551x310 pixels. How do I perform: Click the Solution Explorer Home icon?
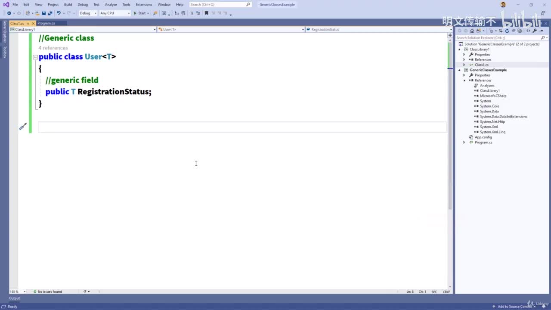(472, 31)
